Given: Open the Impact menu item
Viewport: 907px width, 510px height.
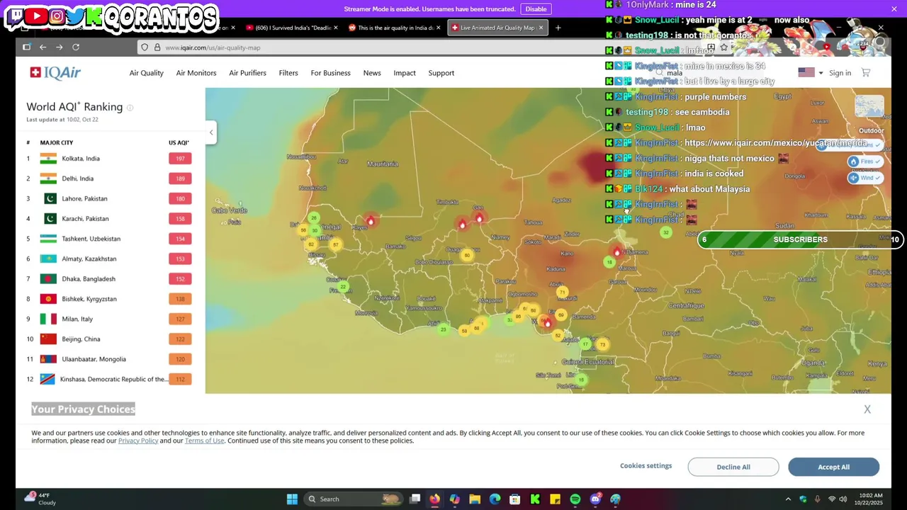Looking at the screenshot, I should [x=405, y=73].
